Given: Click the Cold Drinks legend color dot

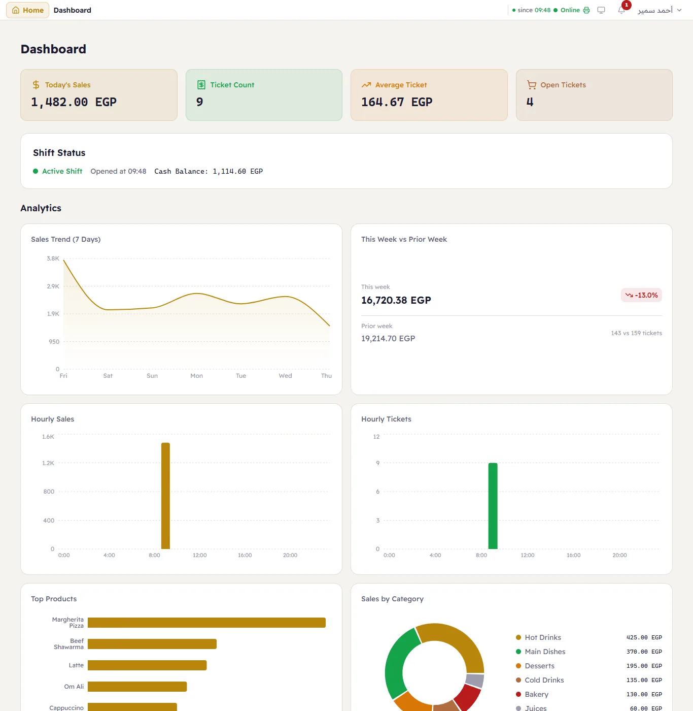Looking at the screenshot, I should [x=518, y=680].
